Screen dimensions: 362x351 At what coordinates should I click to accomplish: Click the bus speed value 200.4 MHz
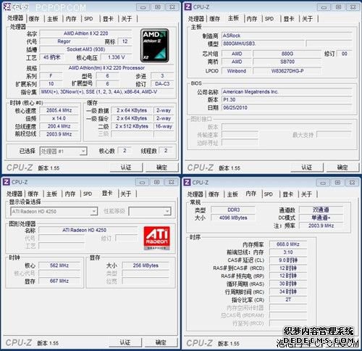point(59,126)
